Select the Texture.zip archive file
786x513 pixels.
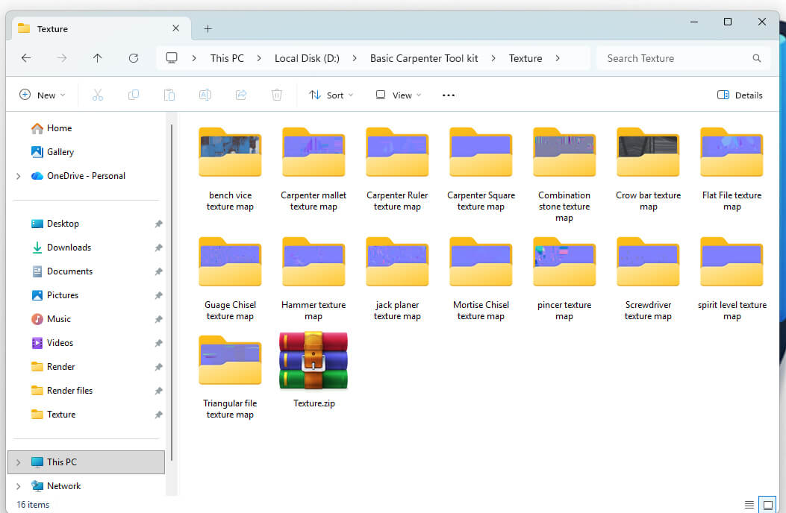point(314,370)
